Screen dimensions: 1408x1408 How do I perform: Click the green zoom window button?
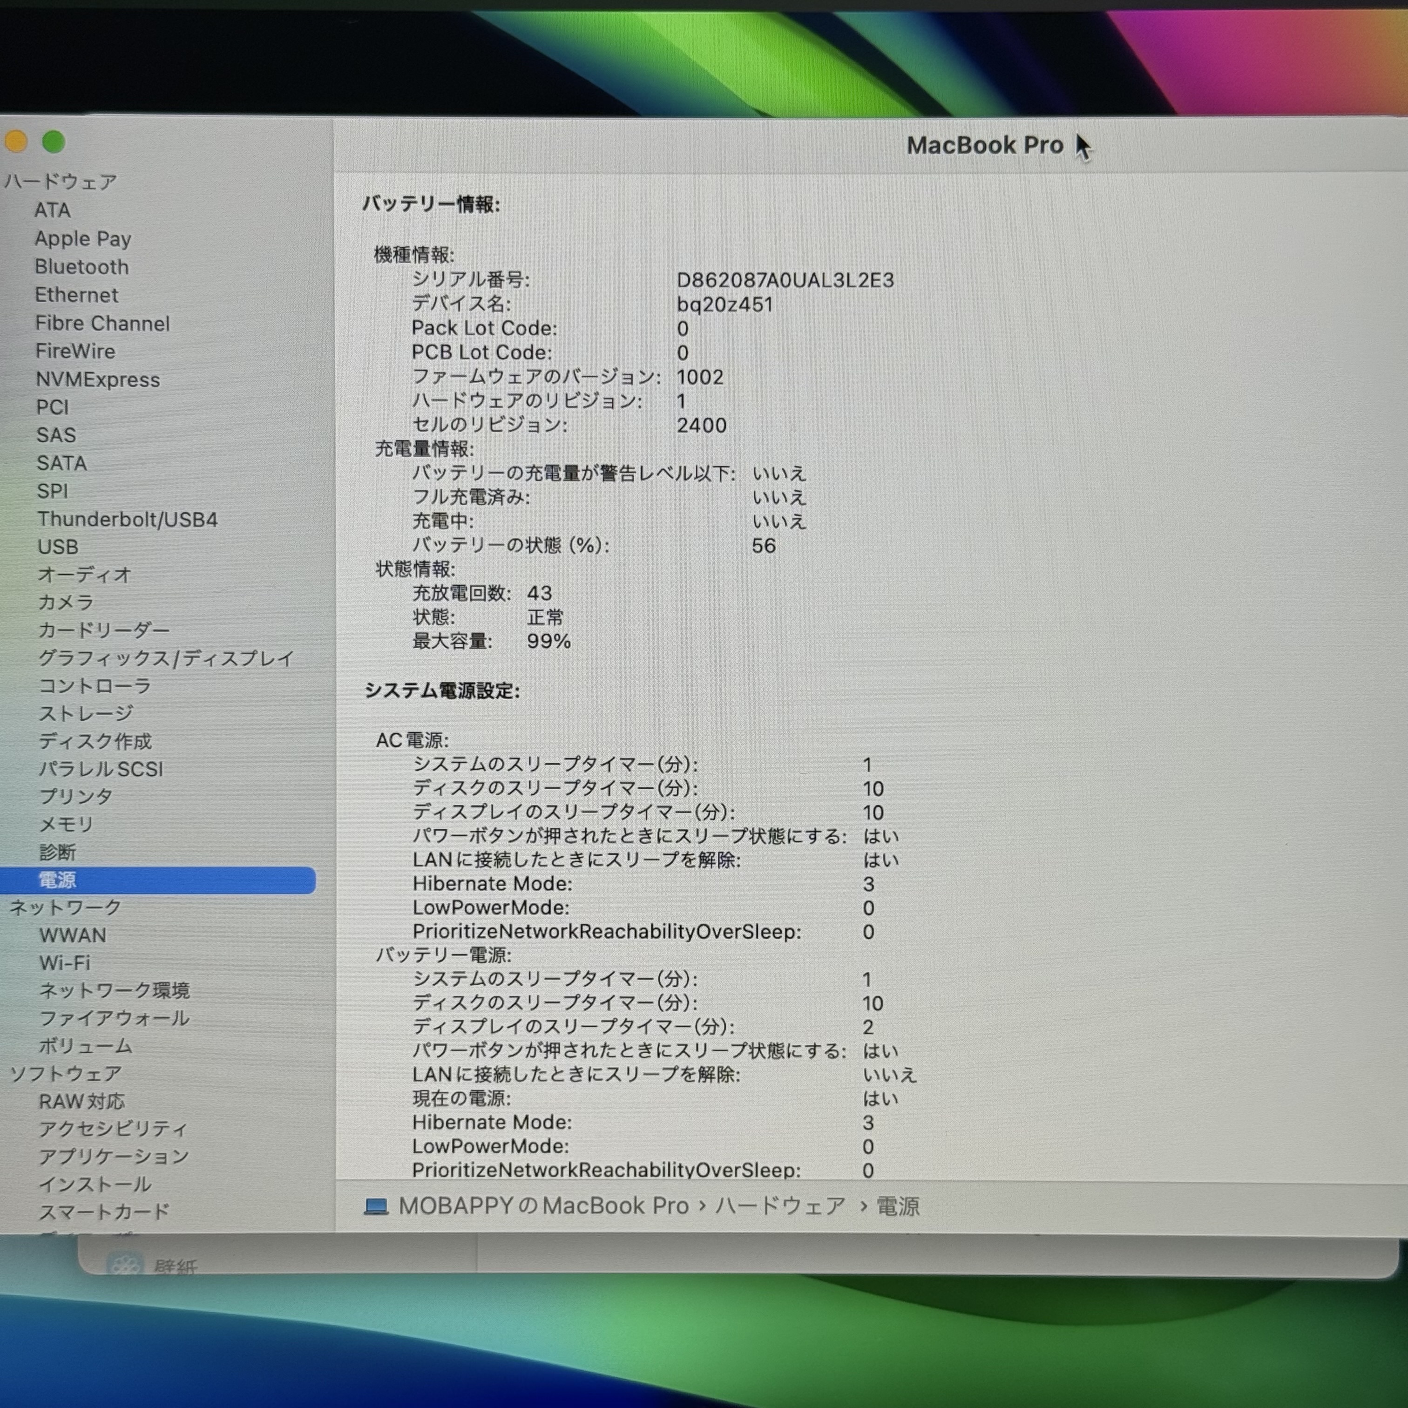tap(53, 142)
